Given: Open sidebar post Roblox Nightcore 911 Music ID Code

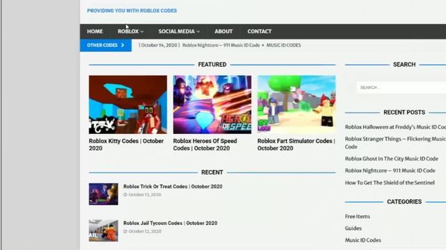Looking at the screenshot, I should [390, 171].
